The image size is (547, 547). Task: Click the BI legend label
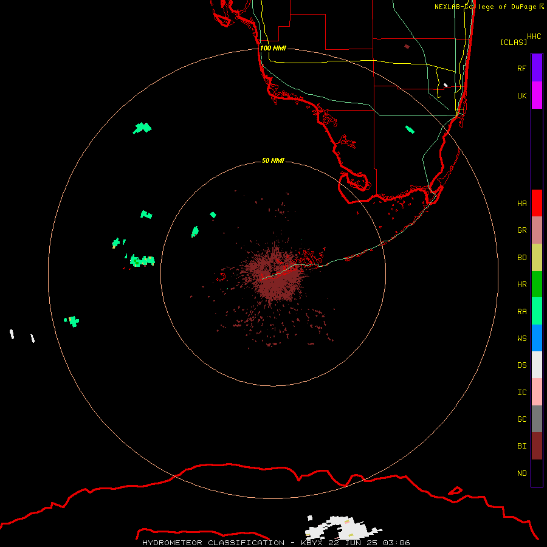[x=521, y=446]
